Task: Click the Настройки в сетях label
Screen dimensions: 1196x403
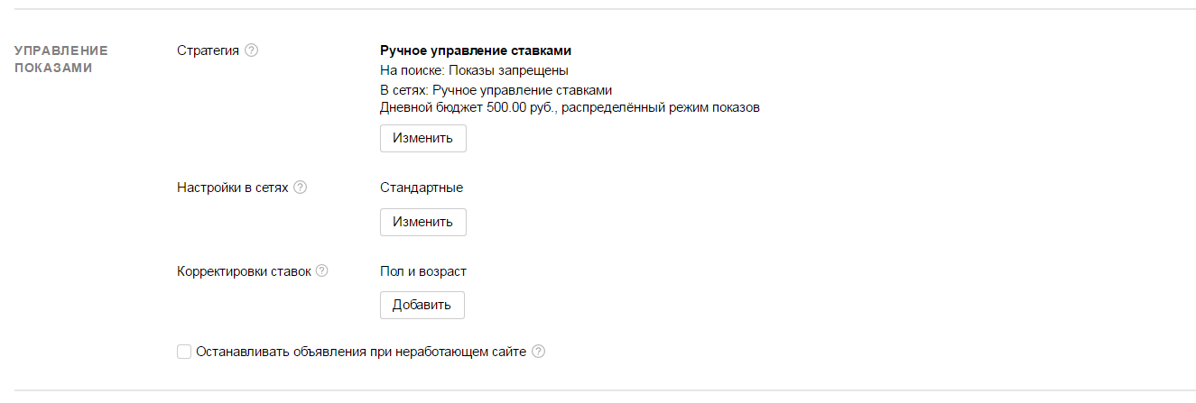Action: point(233,188)
